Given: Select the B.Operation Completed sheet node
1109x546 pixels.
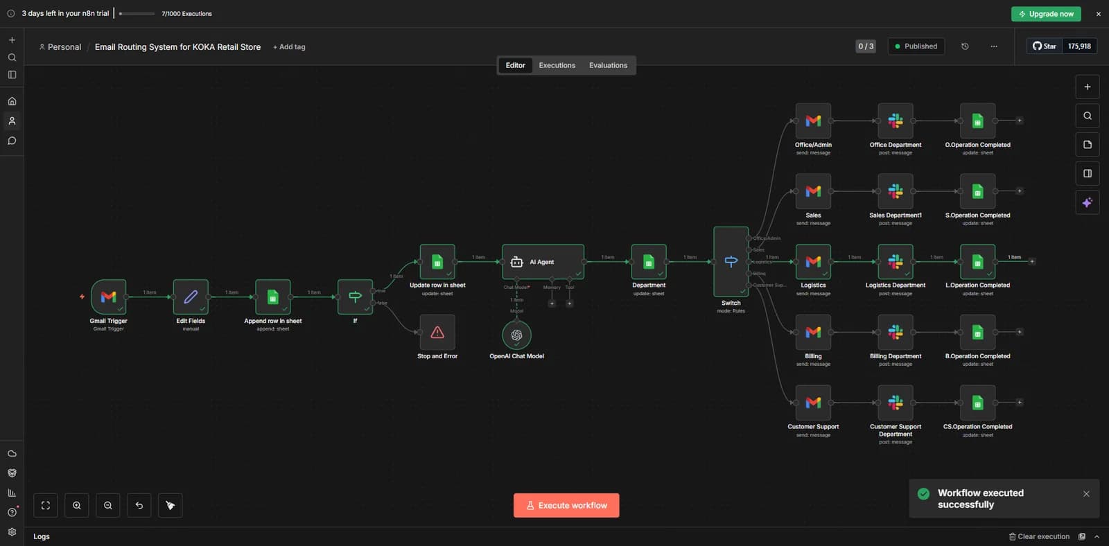Looking at the screenshot, I should point(977,332).
